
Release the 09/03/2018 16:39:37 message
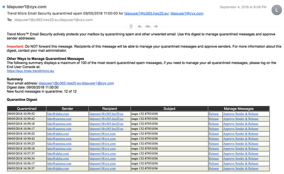(213, 168)
